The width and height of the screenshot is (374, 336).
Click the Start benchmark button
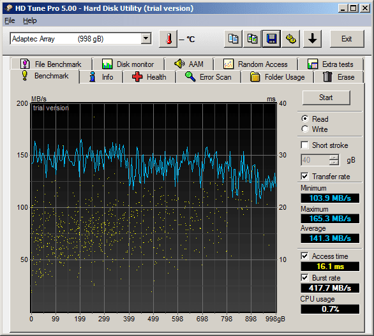[326, 98]
